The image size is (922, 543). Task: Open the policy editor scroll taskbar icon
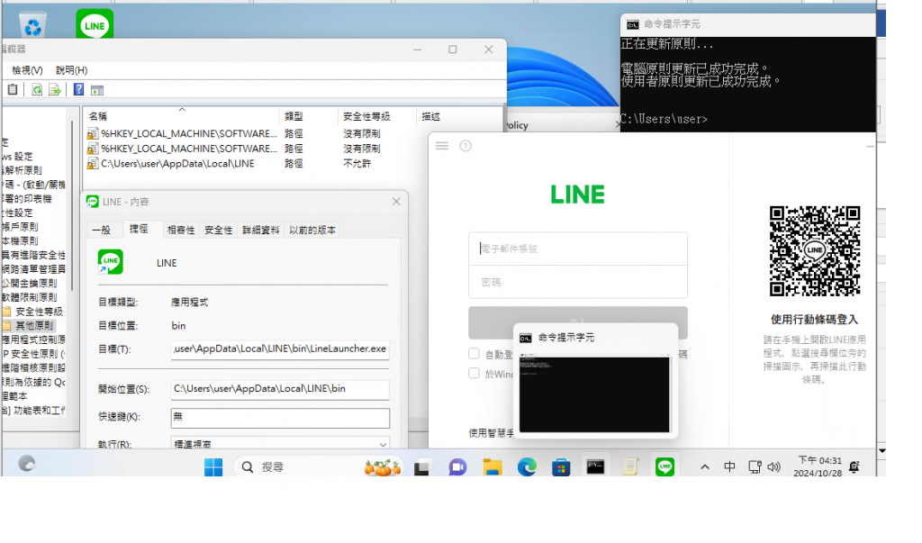[x=630, y=467]
